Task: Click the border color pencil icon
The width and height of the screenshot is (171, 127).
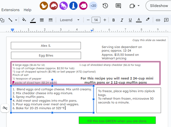Action: (33, 20)
